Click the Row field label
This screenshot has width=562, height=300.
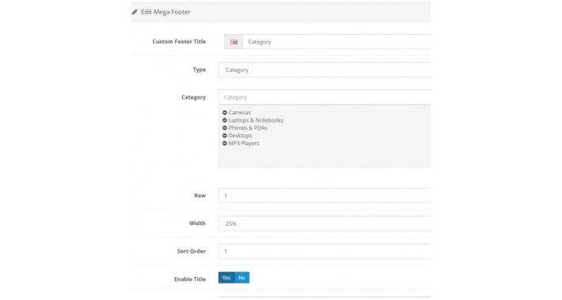pyautogui.click(x=199, y=196)
